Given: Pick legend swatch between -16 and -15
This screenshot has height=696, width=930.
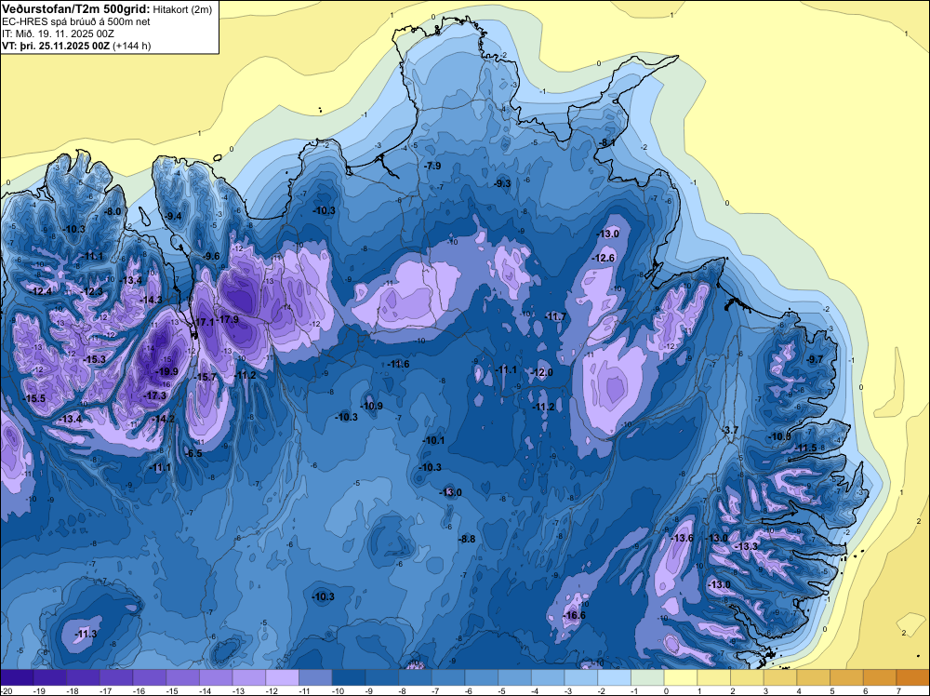Looking at the screenshot, I should pyautogui.click(x=150, y=677).
